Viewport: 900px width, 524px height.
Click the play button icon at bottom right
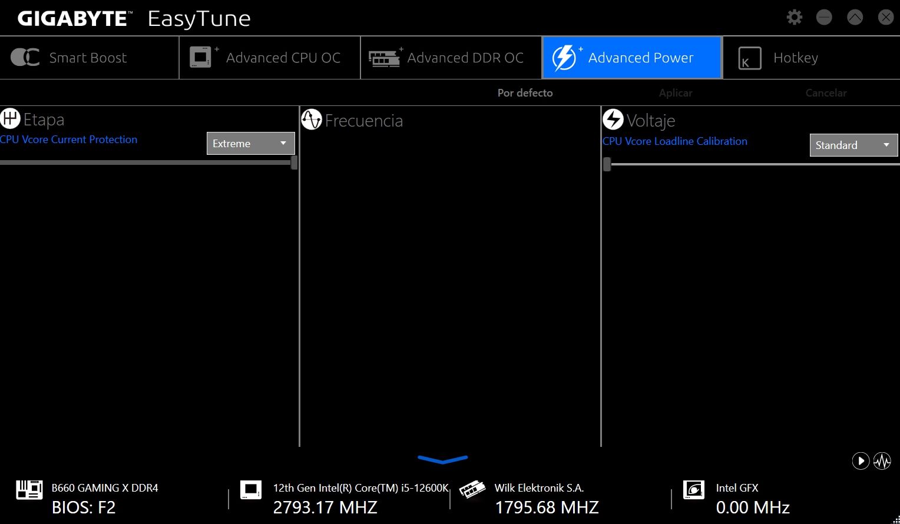click(861, 460)
